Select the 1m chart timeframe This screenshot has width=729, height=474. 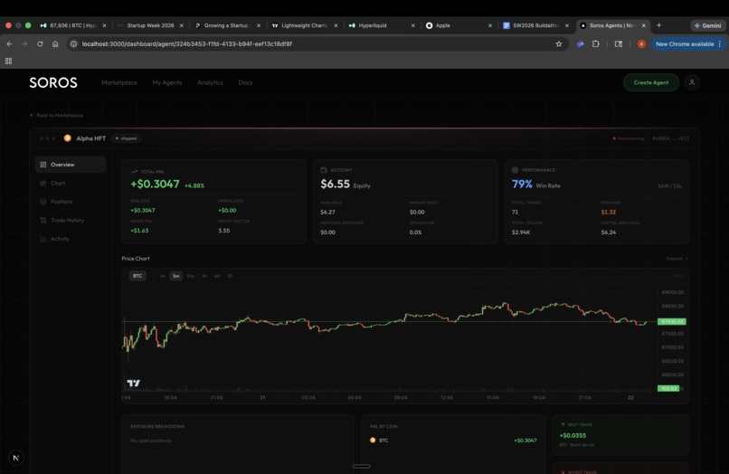coord(163,276)
